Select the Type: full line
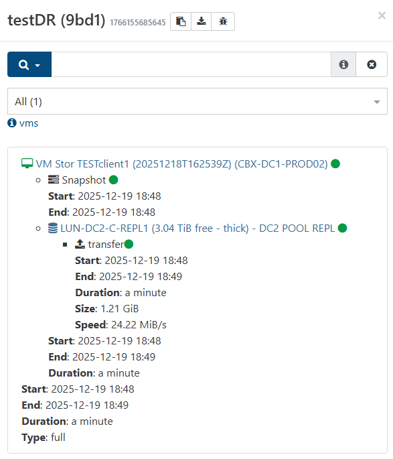This screenshot has width=393, height=459. point(44,438)
